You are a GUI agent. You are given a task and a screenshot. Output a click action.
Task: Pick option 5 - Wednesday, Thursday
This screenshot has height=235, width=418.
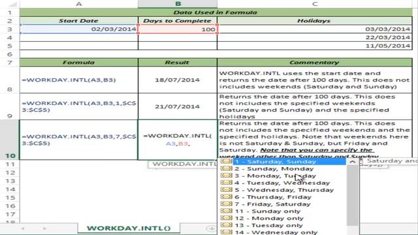pyautogui.click(x=284, y=190)
